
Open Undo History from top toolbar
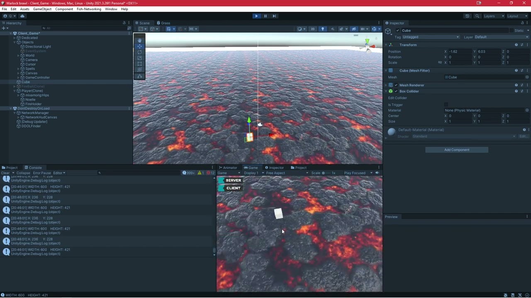point(467,16)
